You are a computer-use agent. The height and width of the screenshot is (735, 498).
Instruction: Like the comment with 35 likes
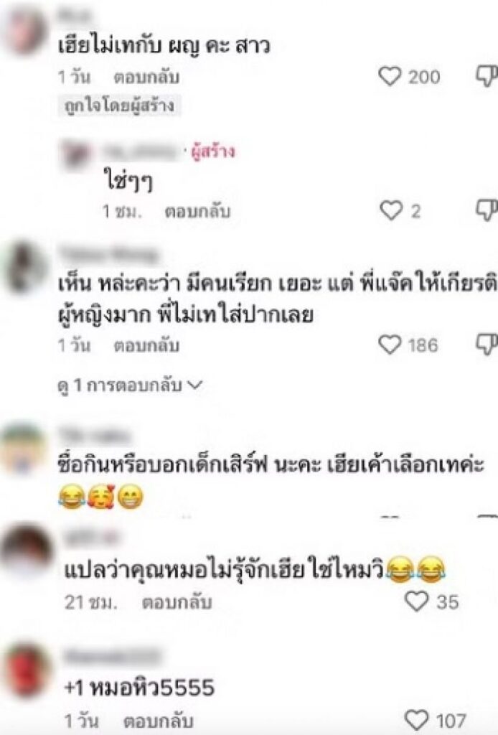(x=416, y=601)
